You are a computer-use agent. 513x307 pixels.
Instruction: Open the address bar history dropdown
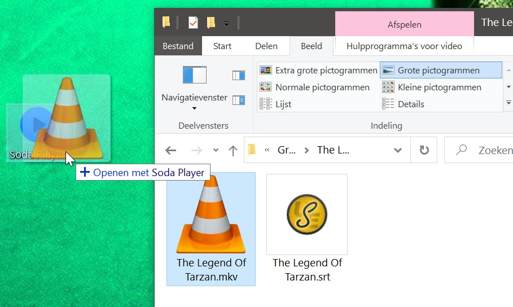coord(398,150)
